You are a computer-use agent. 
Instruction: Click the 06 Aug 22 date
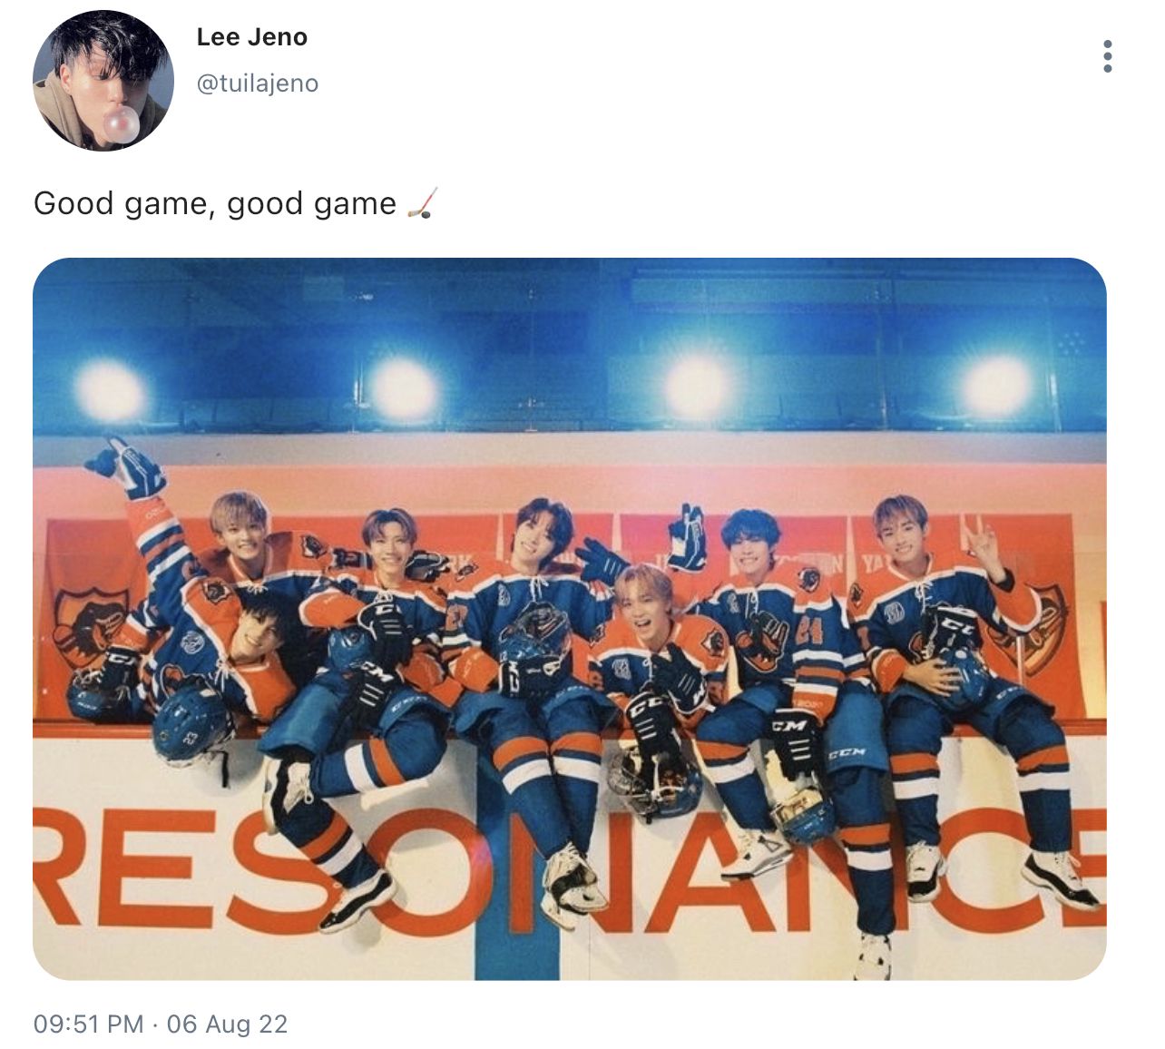(x=227, y=1024)
